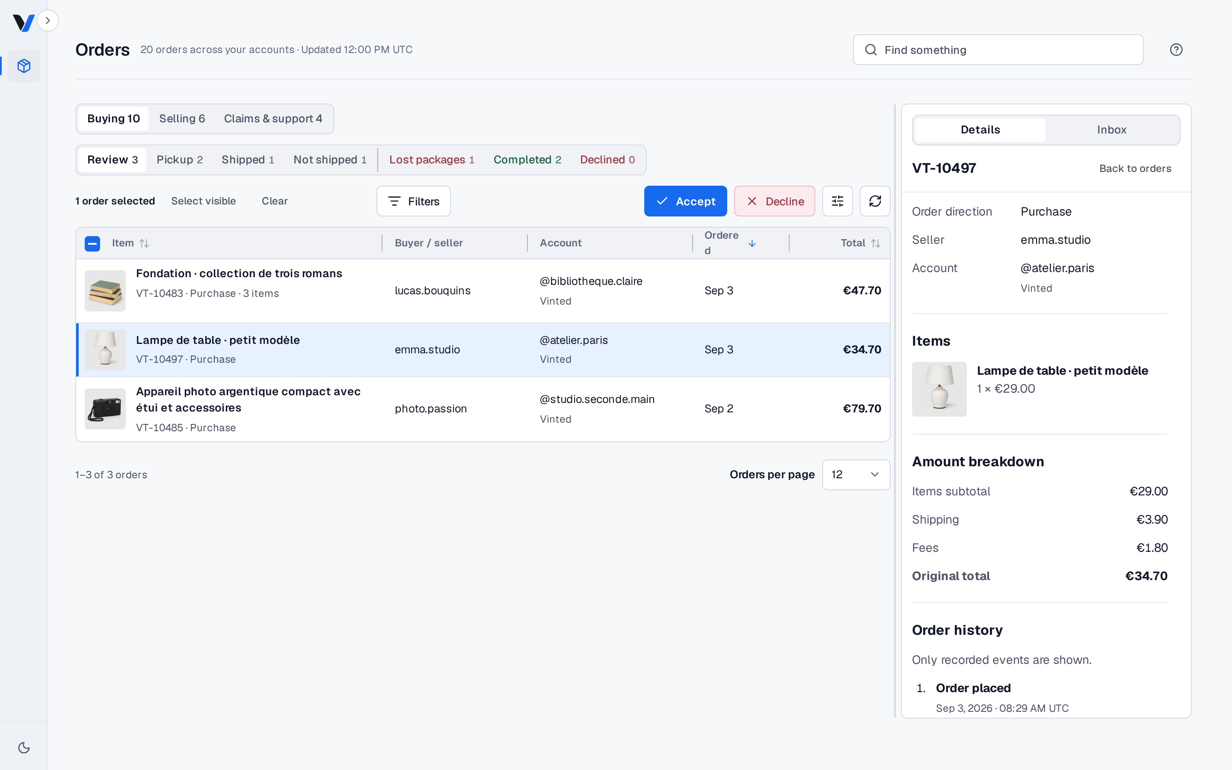
Task: Select the Appareil photo argentique compact order
Action: [x=483, y=409]
